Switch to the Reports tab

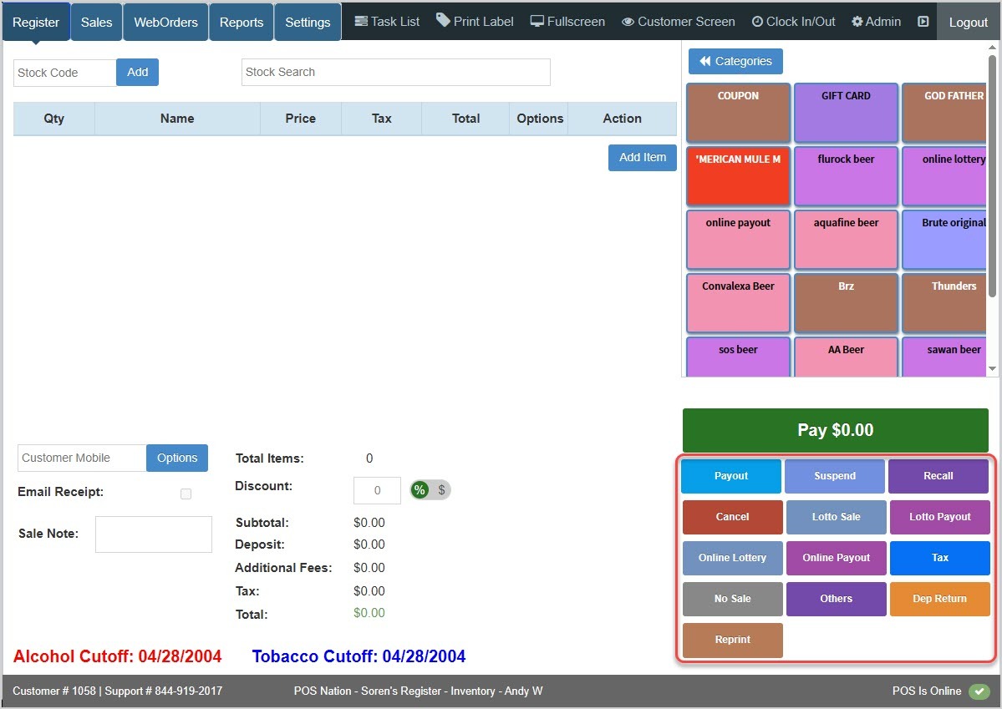[241, 22]
